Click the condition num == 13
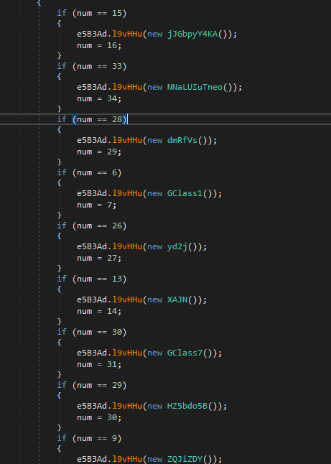Screen dimensions: 331x464 coord(99,279)
